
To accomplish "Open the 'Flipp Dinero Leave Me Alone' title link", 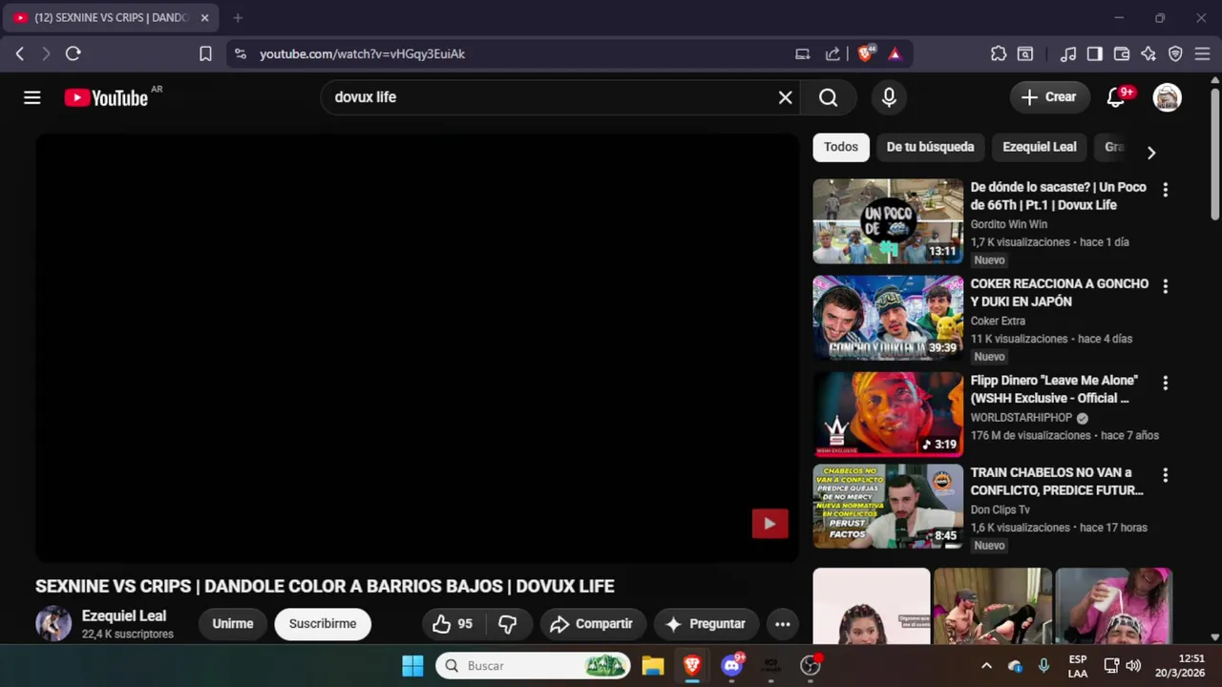I will point(1054,389).
